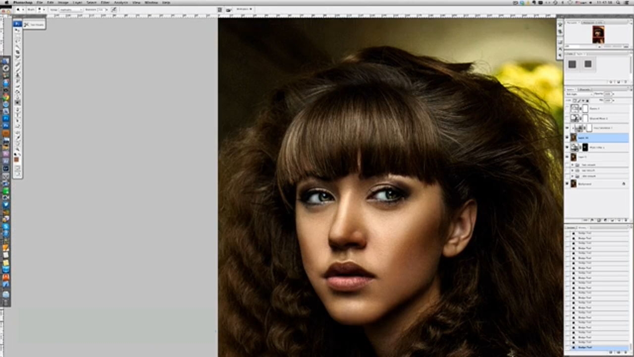Select the Rectangular Marquee tool
Image resolution: width=634 pixels, height=357 pixels.
[18, 36]
